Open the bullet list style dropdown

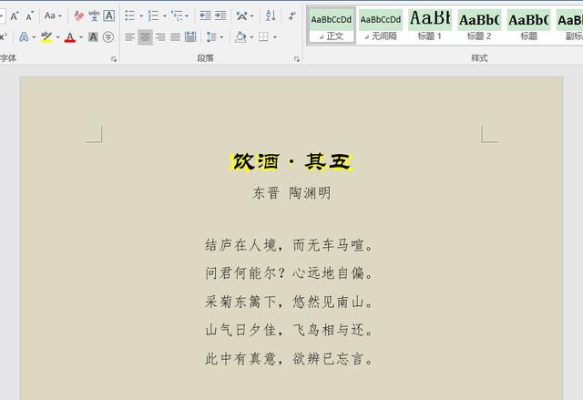[139, 15]
